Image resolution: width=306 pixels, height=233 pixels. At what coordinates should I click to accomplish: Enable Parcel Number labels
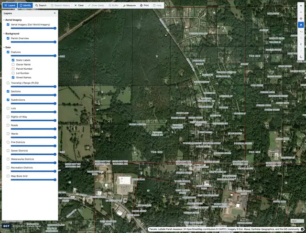point(13,69)
